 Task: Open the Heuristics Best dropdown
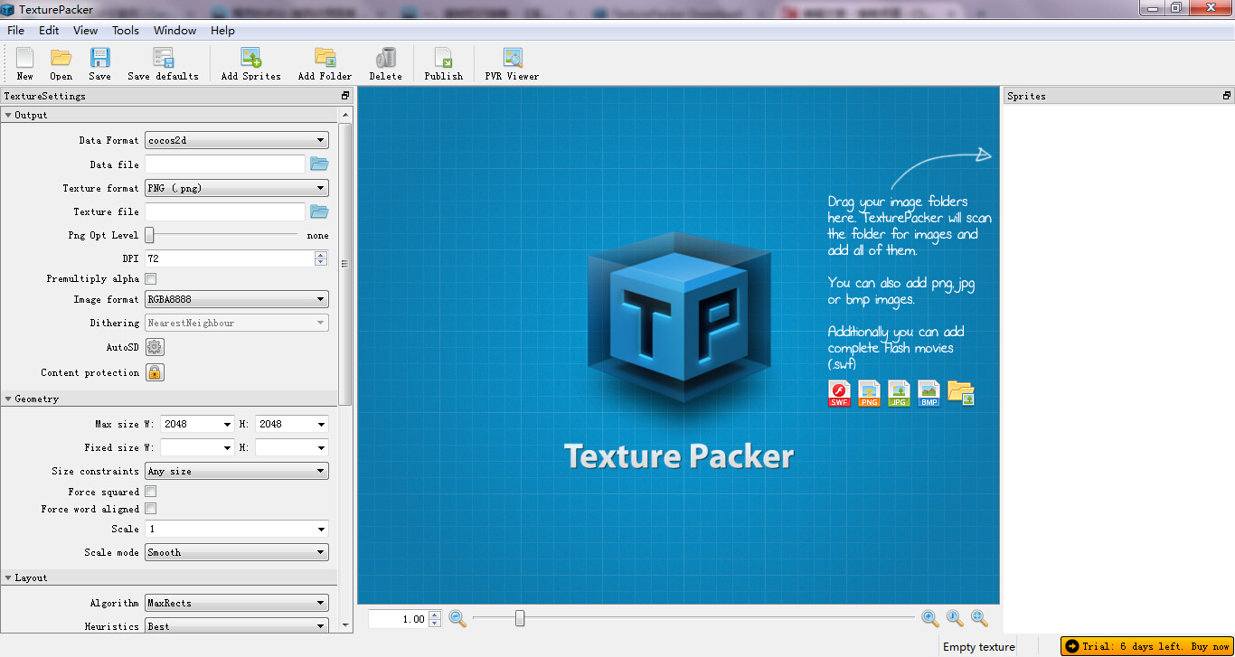(237, 626)
